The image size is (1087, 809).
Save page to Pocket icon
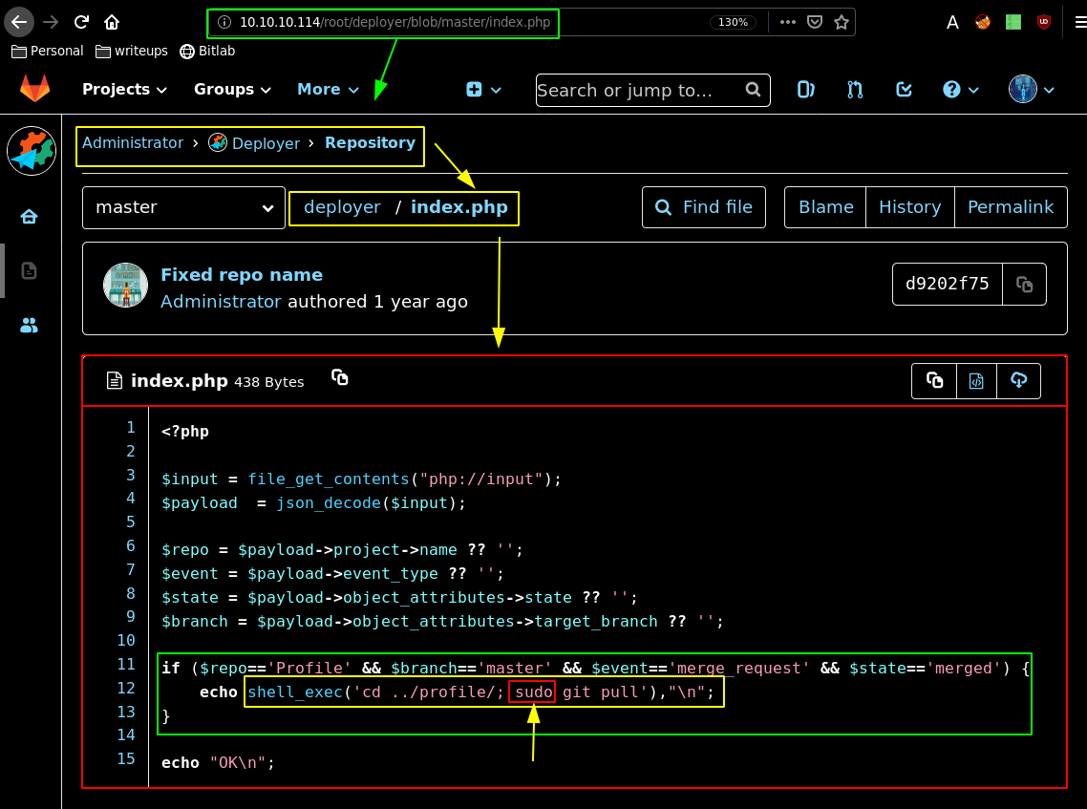(x=815, y=22)
